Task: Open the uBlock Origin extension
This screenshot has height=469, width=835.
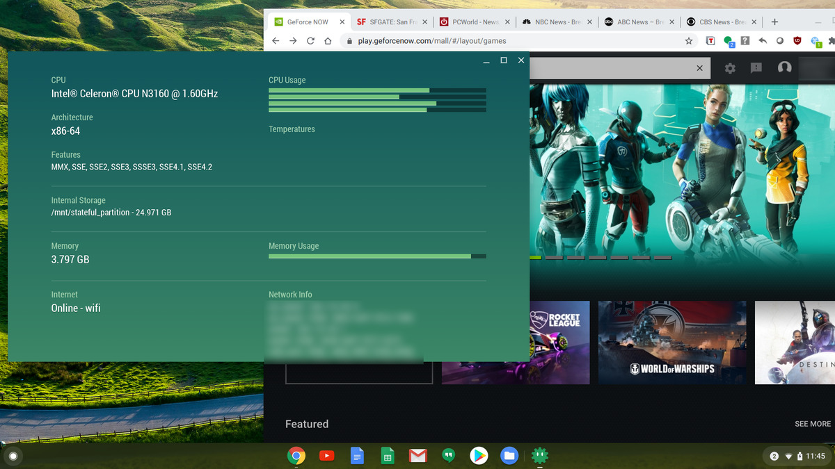Action: pos(797,41)
